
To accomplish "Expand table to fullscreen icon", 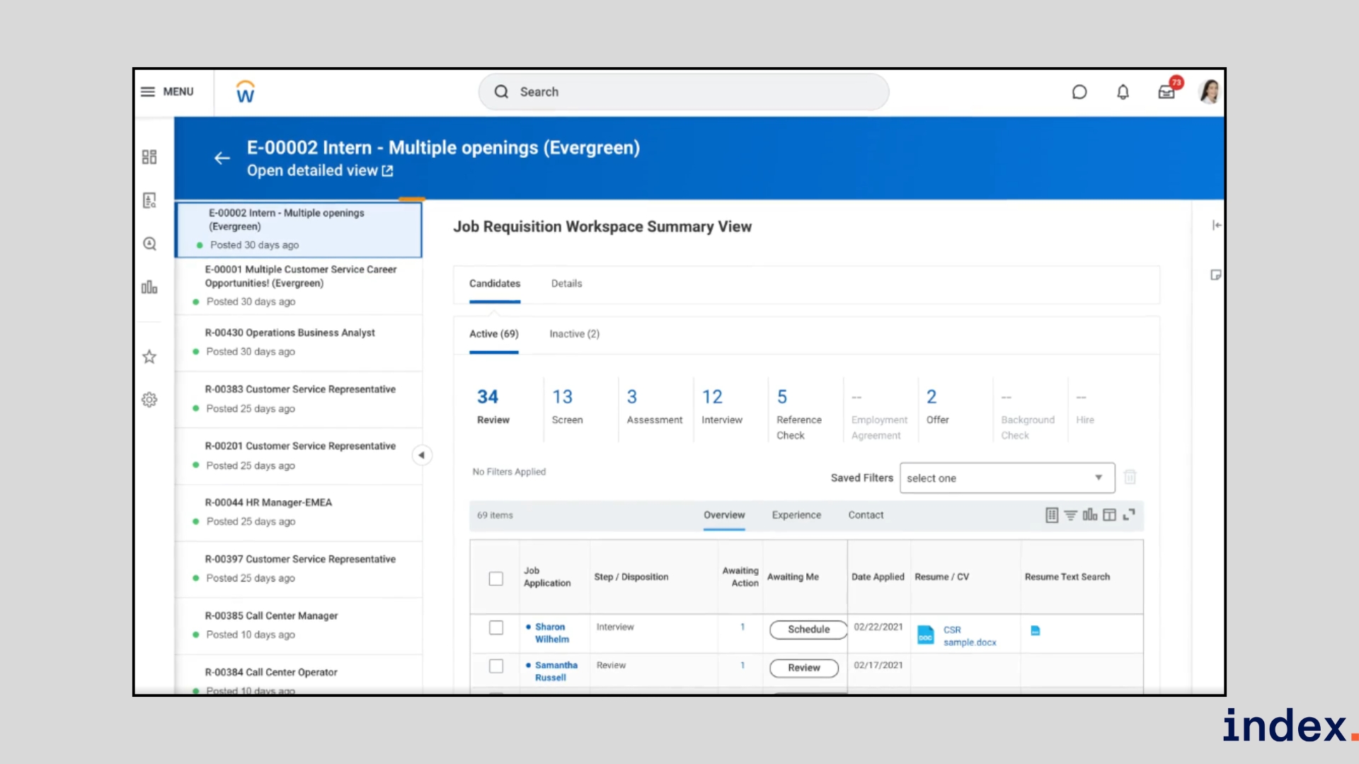I will [1129, 515].
